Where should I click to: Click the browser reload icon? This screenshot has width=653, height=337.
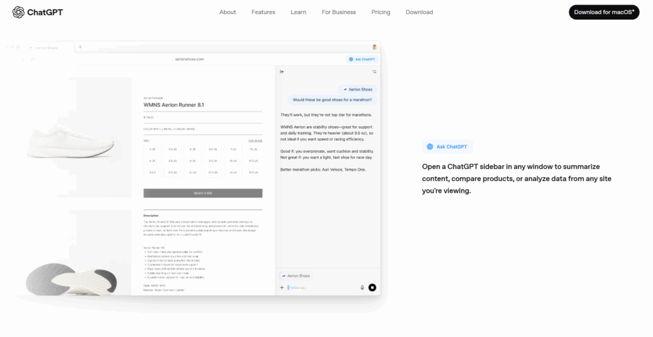(x=33, y=59)
